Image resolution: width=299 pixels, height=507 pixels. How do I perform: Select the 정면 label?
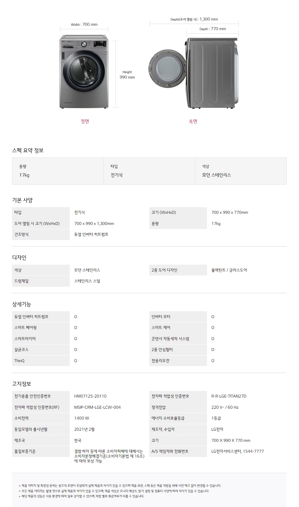coord(85,121)
